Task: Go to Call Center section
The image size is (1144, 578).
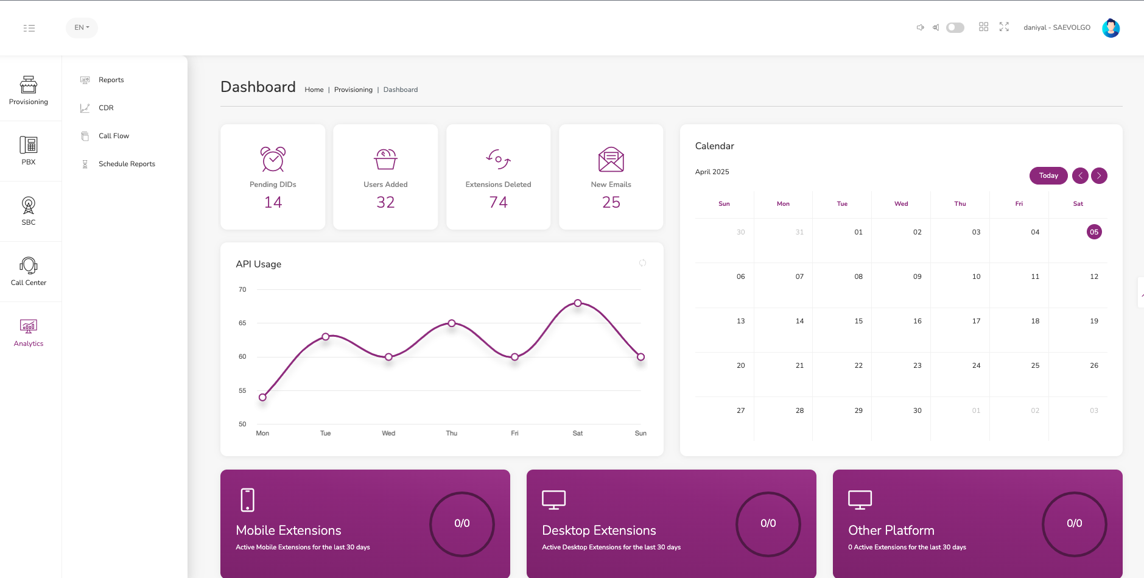Action: (29, 271)
